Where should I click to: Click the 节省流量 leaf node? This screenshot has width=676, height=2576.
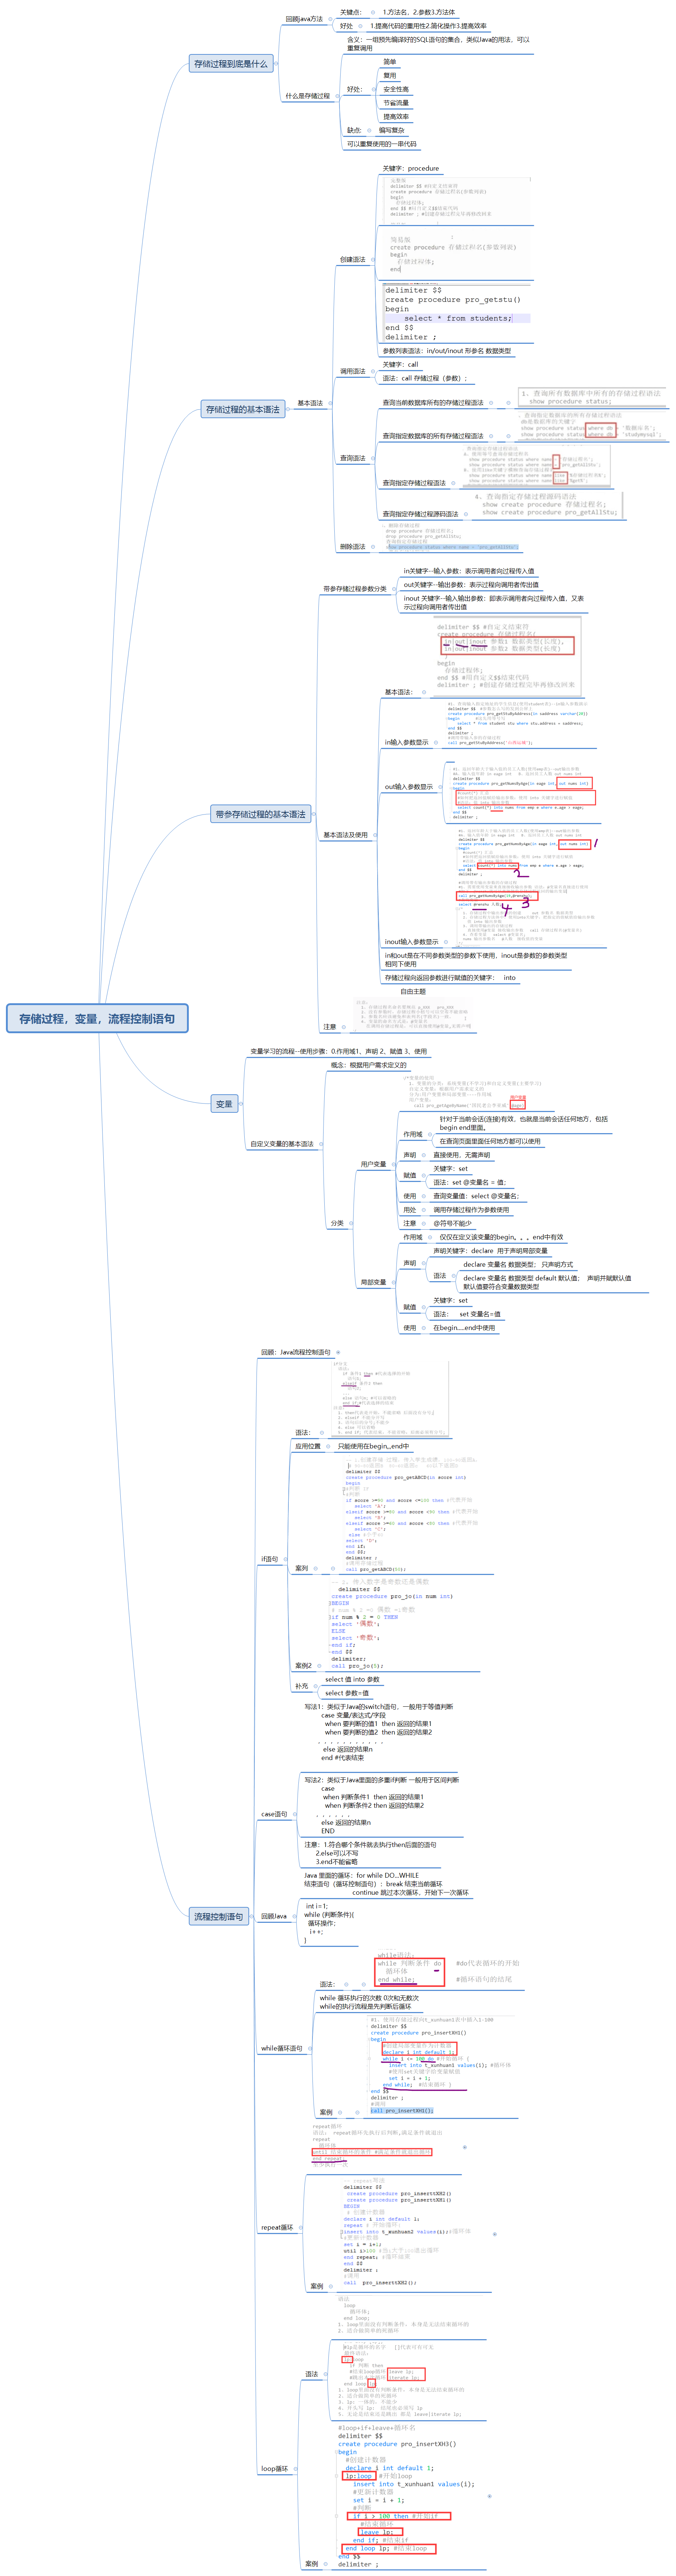pyautogui.click(x=396, y=103)
